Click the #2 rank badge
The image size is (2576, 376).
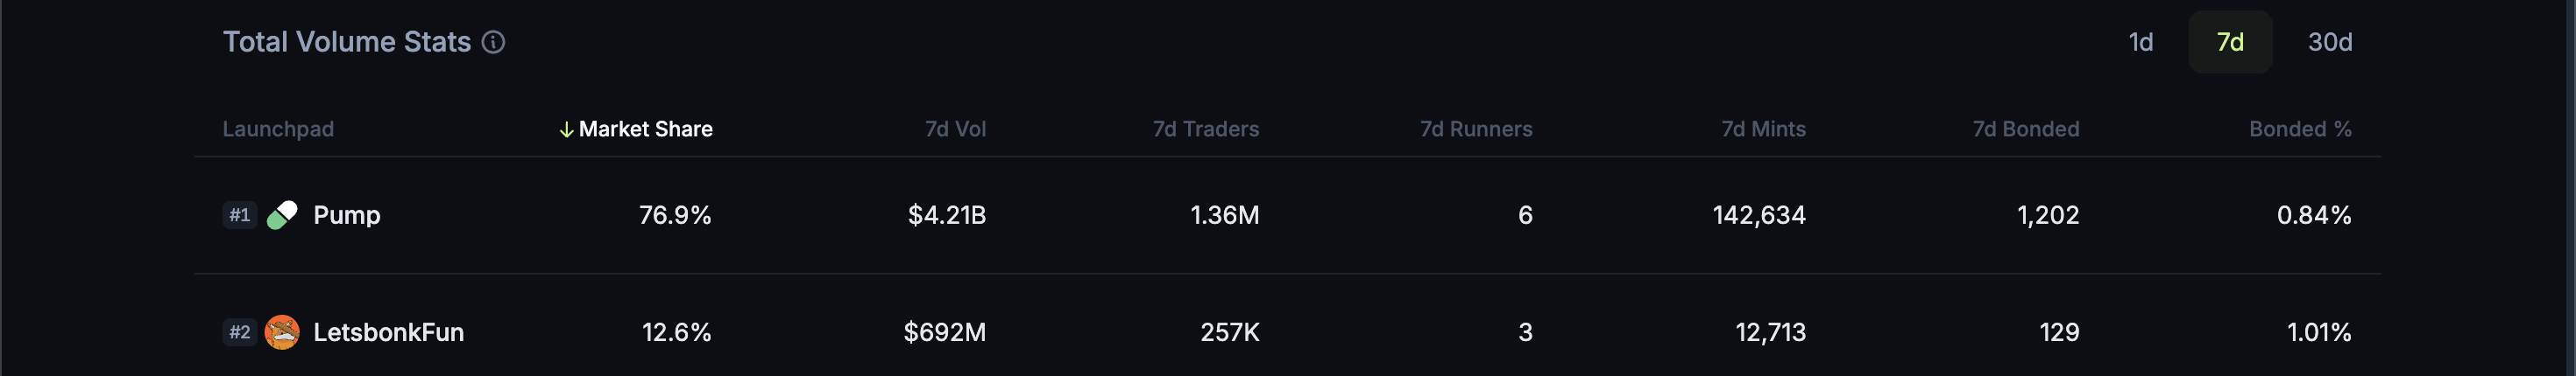click(x=240, y=332)
